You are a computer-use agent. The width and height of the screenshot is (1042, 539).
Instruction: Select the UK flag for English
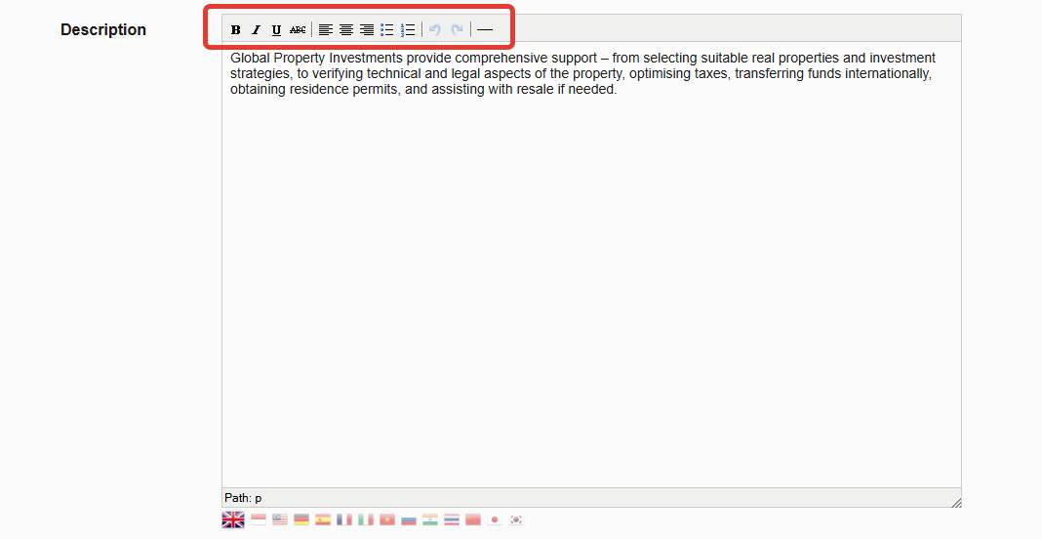[233, 519]
